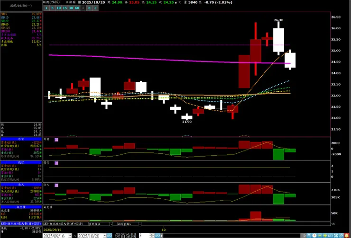Switch to the weekly chart tab
351x238 pixels.
pos(89,8)
